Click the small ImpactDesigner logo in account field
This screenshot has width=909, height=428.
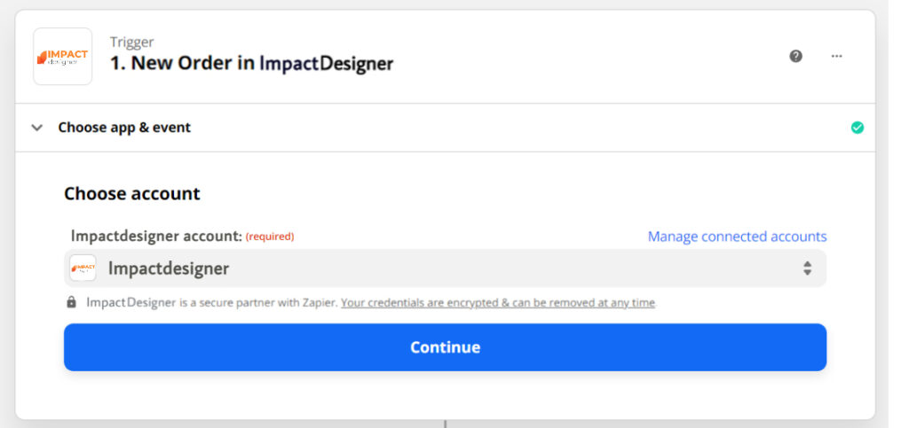(x=83, y=268)
